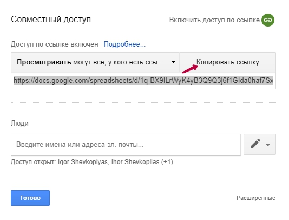This screenshot has width=289, height=220.
Task: Click the name 'Igor Shevkoplyas'
Action: 83,162
